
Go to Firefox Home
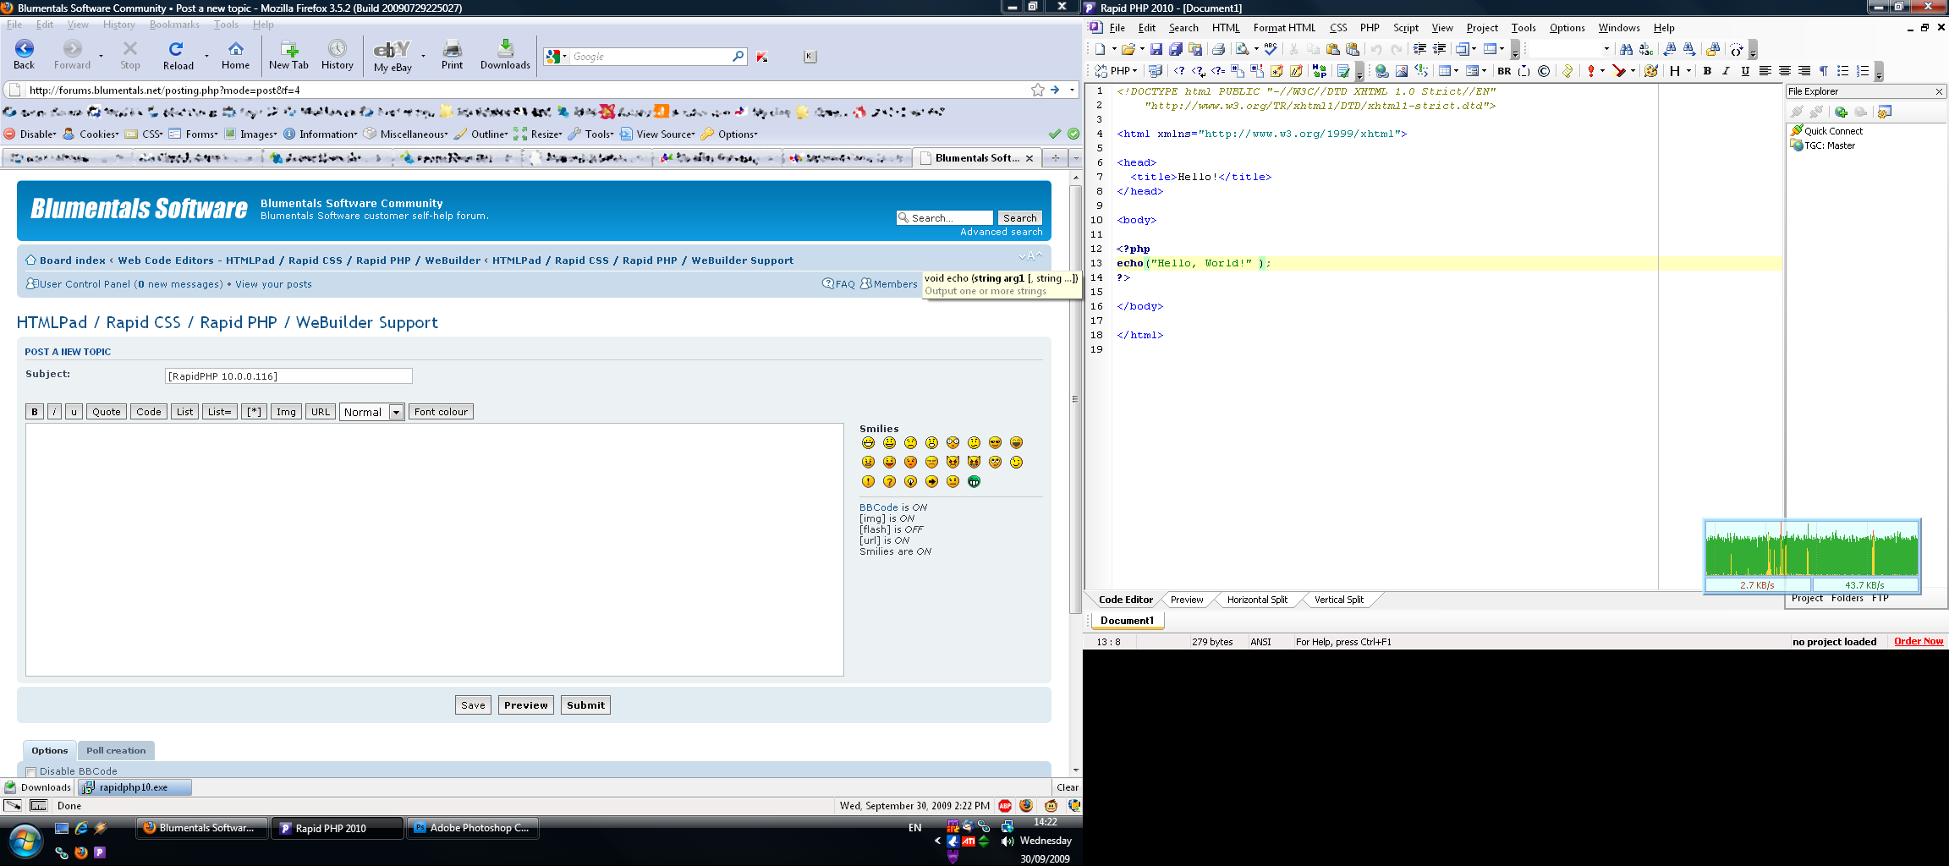235,55
